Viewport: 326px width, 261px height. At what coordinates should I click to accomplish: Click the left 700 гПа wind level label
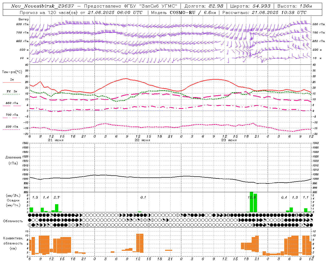coord(22,33)
